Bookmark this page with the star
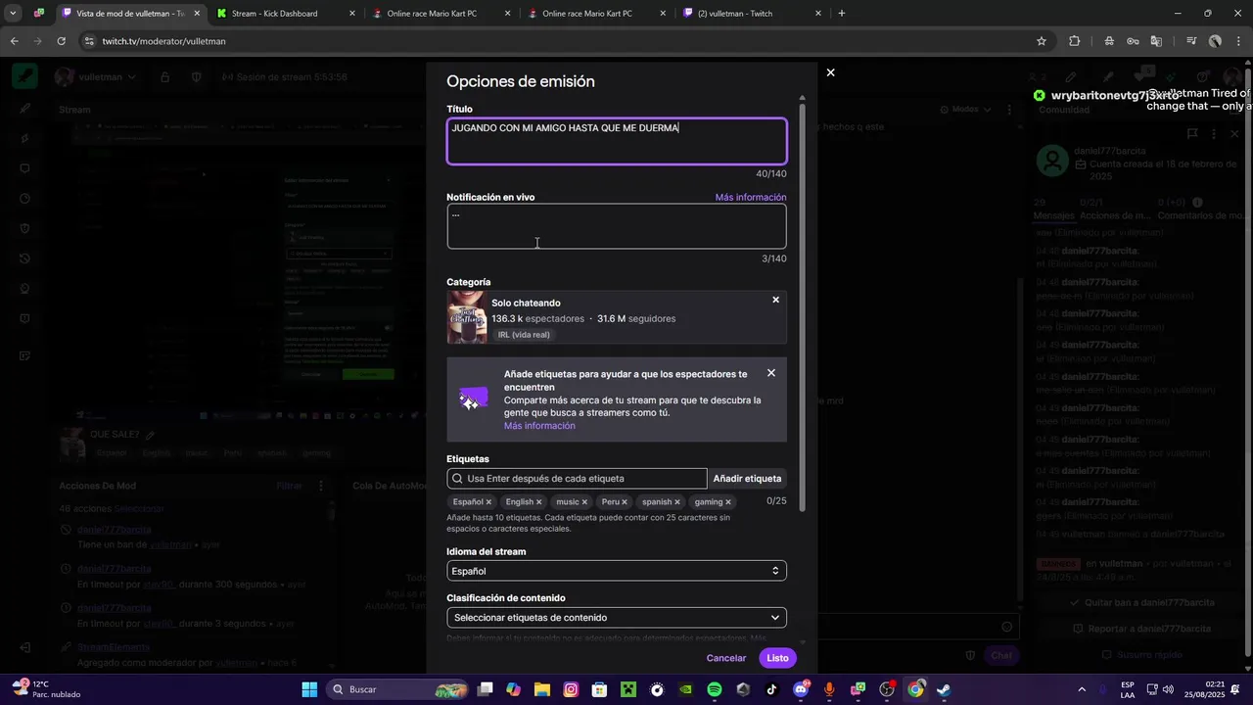The height and width of the screenshot is (705, 1253). (1042, 41)
